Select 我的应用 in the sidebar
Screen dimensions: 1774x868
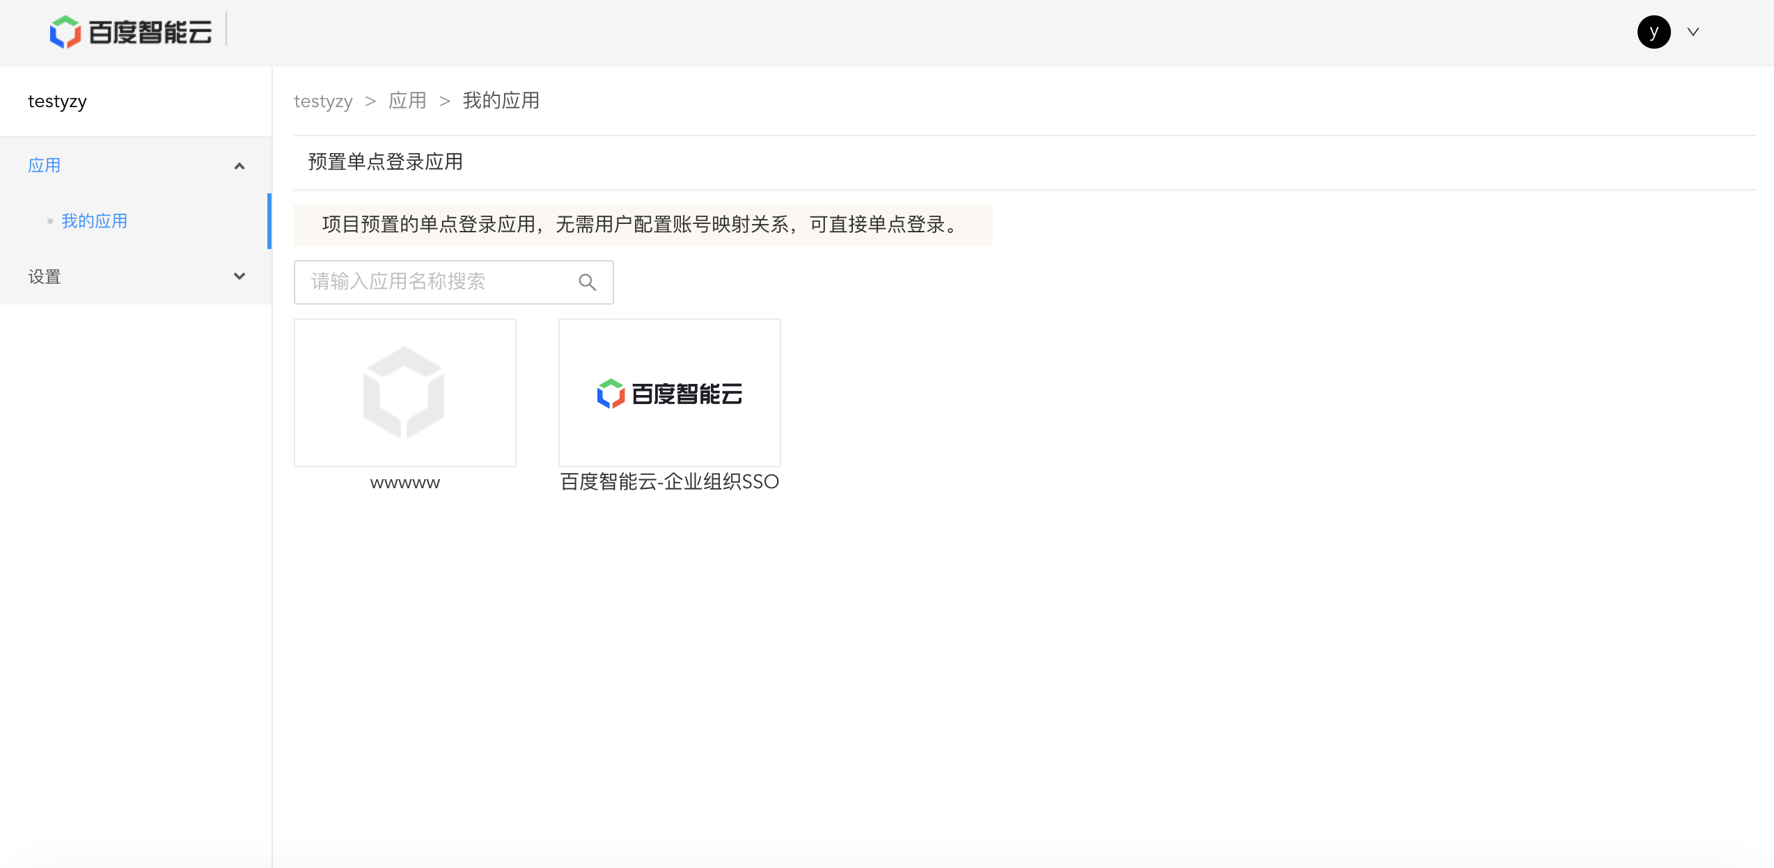coord(94,221)
